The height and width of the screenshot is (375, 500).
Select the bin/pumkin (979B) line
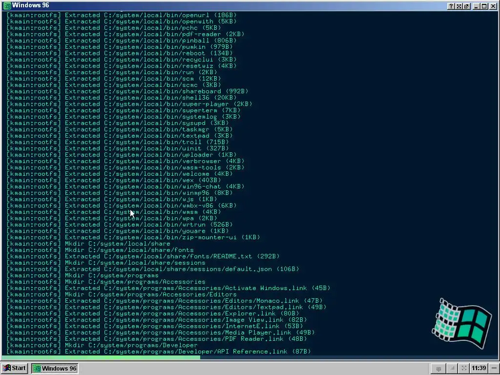(120, 47)
